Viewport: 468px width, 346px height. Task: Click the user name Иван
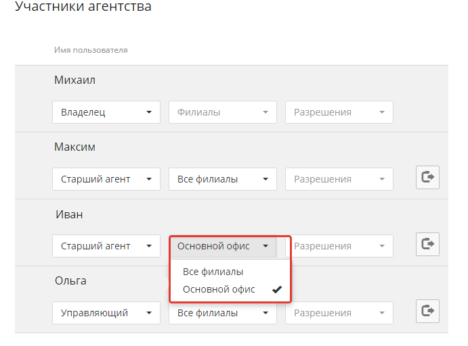(68, 214)
